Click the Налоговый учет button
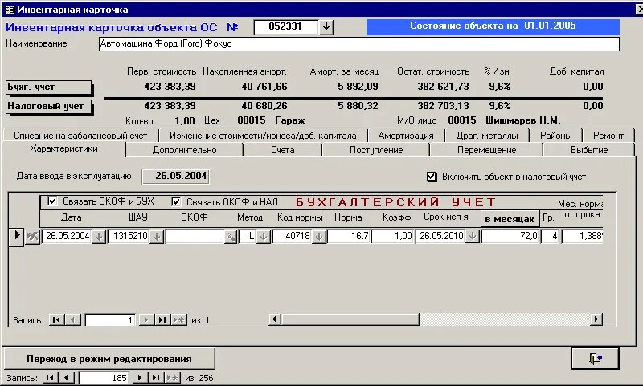The height and width of the screenshot is (386, 643). point(48,107)
